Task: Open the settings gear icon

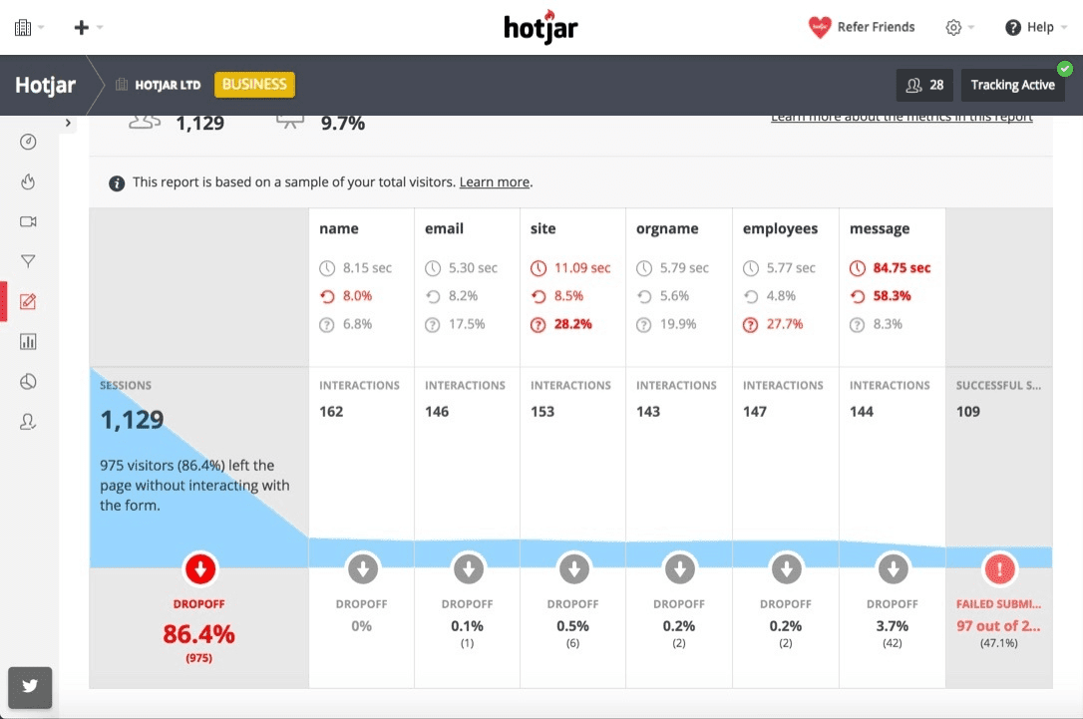Action: tap(953, 28)
